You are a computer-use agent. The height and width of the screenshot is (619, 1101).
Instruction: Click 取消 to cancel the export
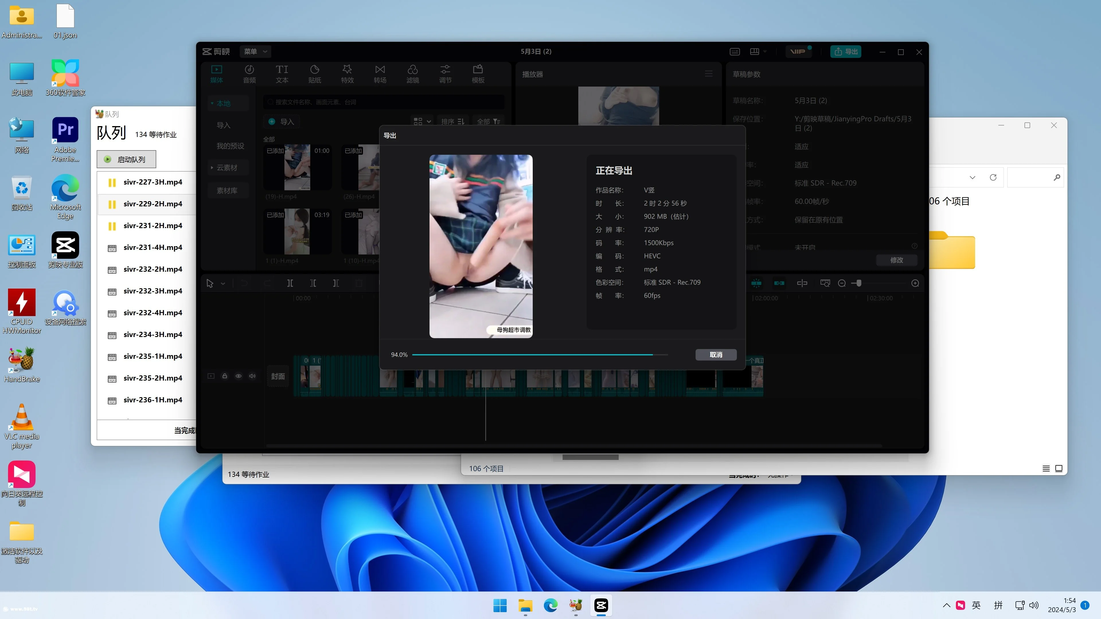716,354
